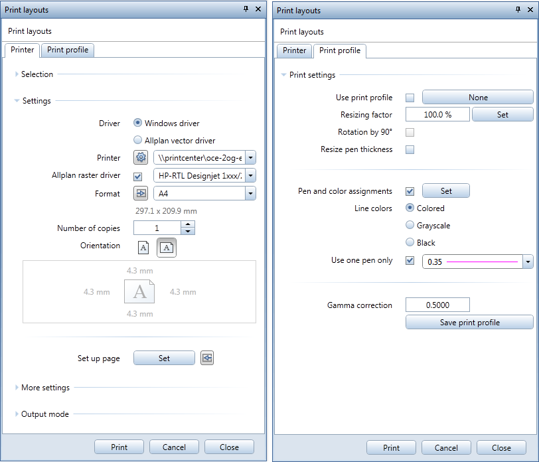Toggle Allplan raster driver checkbox
This screenshot has width=539, height=462.
138,176
